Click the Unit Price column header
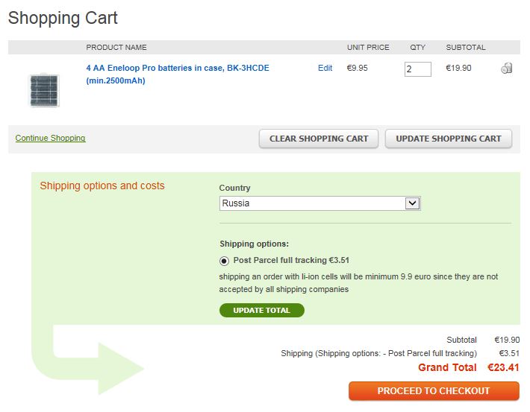The image size is (530, 412). click(x=368, y=47)
